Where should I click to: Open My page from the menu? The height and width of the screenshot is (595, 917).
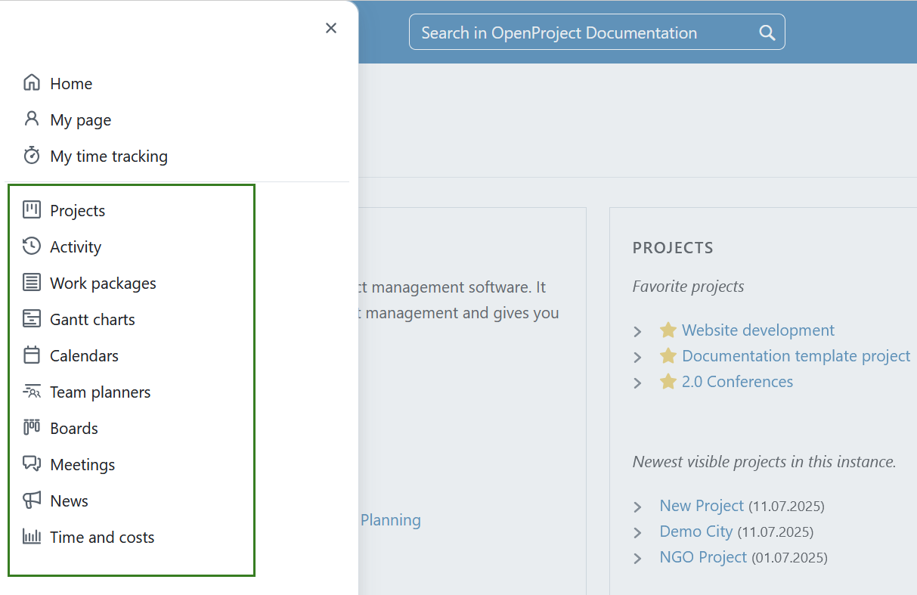point(80,119)
